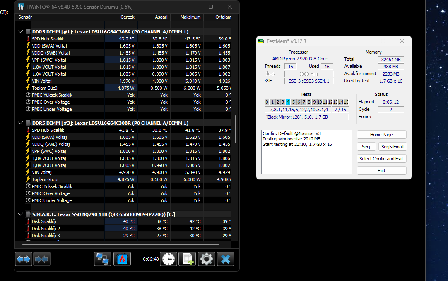
Task: Click the flame chip icon in the HWiNFO toolbar
Action: [x=122, y=259]
